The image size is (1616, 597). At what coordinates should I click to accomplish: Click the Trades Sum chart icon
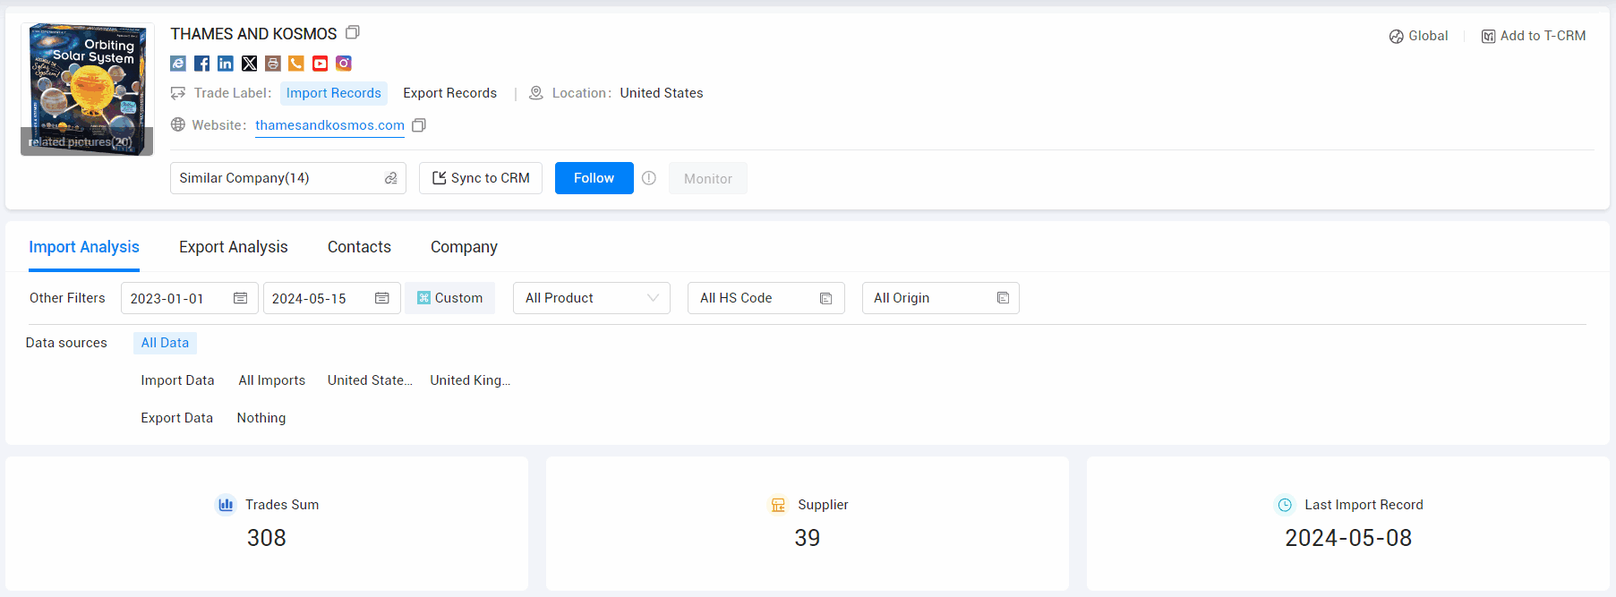pos(226,505)
